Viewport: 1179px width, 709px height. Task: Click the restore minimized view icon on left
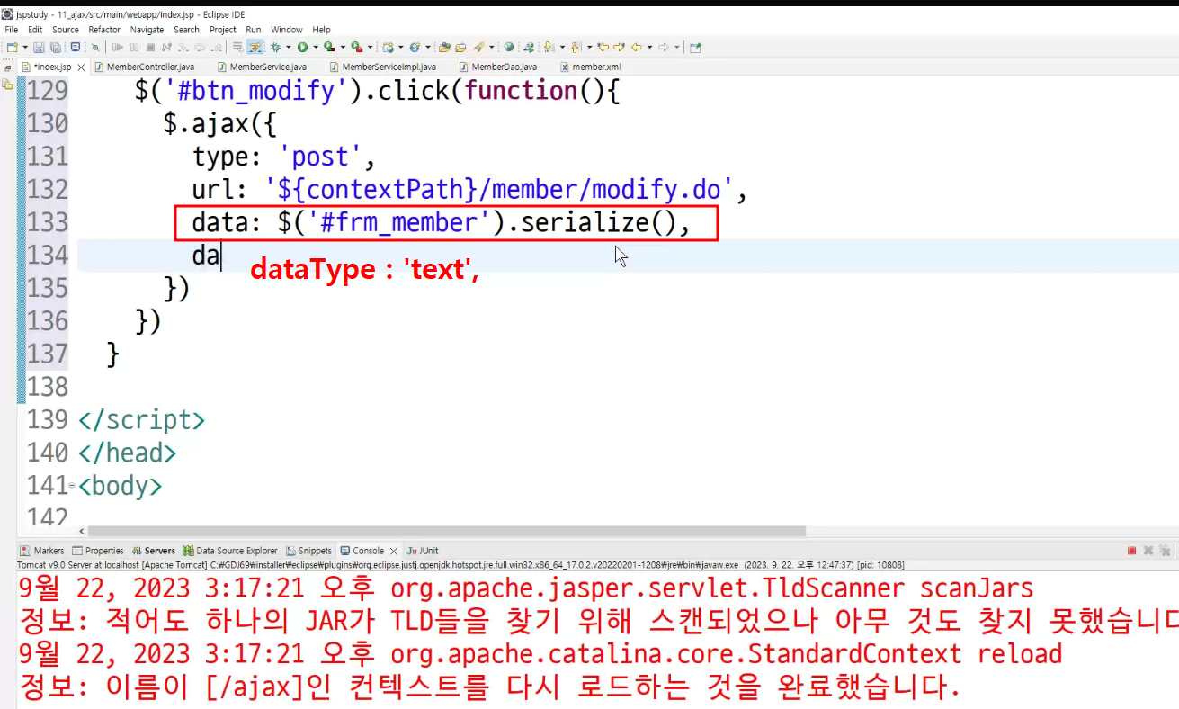point(7,67)
